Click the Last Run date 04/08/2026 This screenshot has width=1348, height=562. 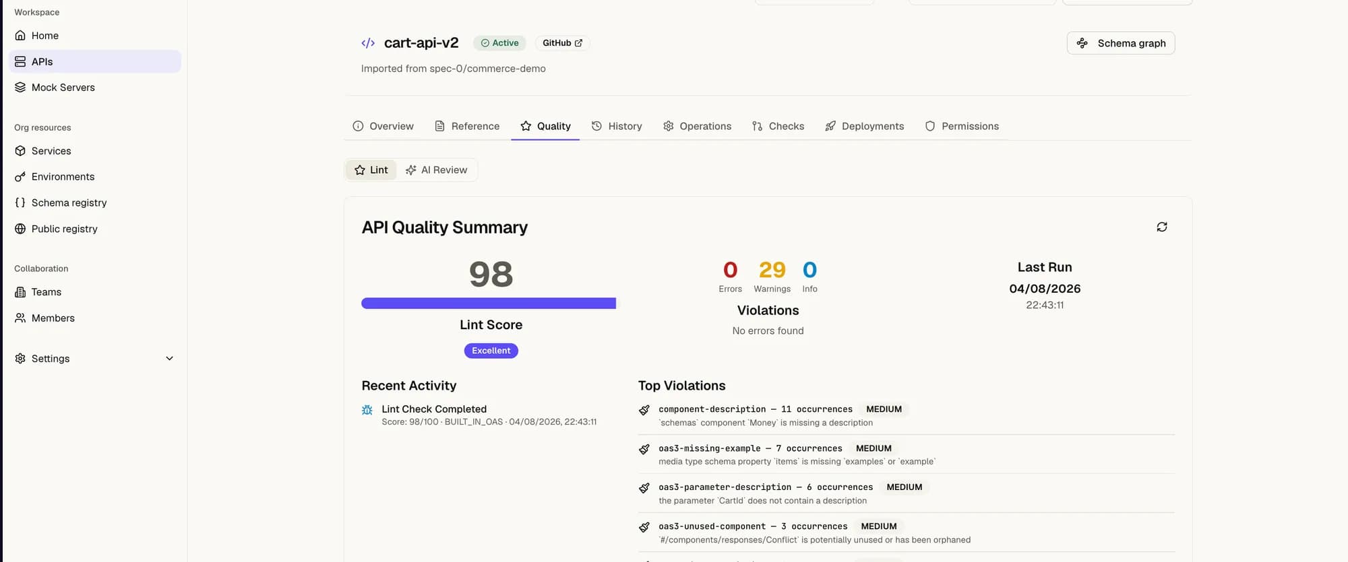[1045, 289]
